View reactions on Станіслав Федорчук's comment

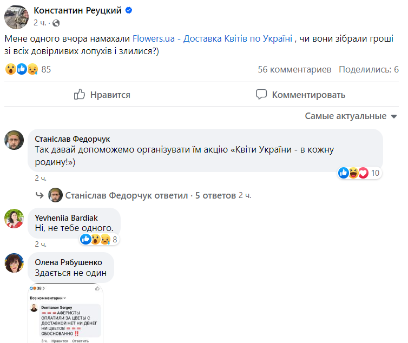point(360,173)
